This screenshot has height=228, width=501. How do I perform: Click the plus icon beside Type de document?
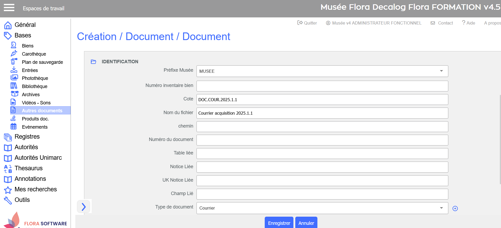point(455,208)
